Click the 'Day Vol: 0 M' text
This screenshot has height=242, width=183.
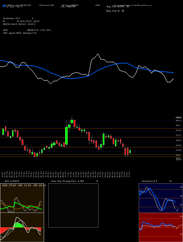(x=115, y=11)
